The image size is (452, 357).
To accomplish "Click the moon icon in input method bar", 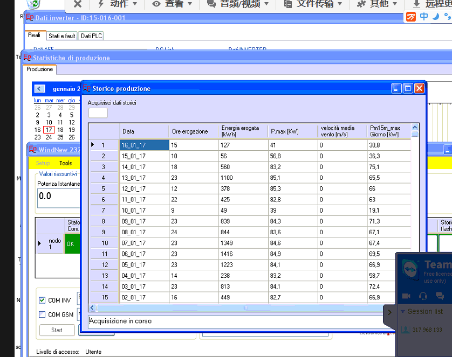I will 436,17.
